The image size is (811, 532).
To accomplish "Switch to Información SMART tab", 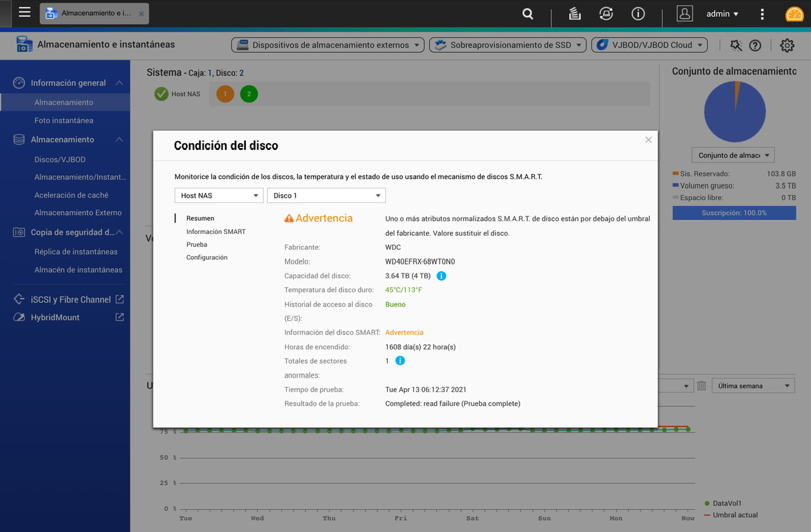I will click(x=215, y=232).
